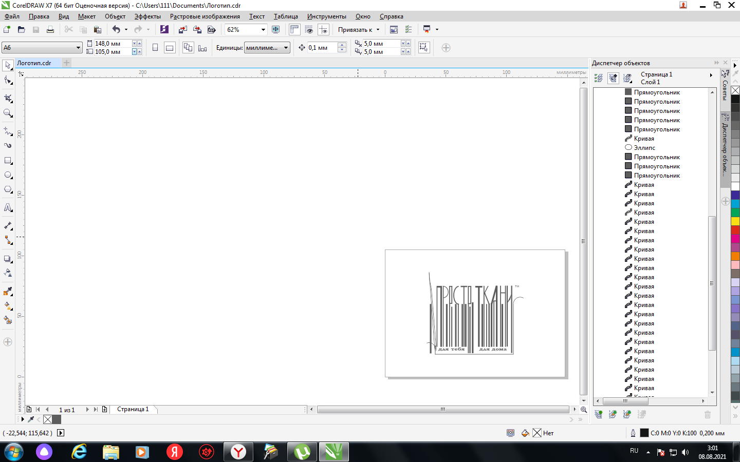Open the application launcher dropdown arrow
This screenshot has height=462, width=740.
(x=437, y=30)
